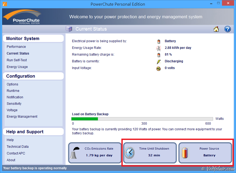The height and width of the screenshot is (173, 236).
Task: Click the Load on Battery Backup bar
Action: (142, 119)
